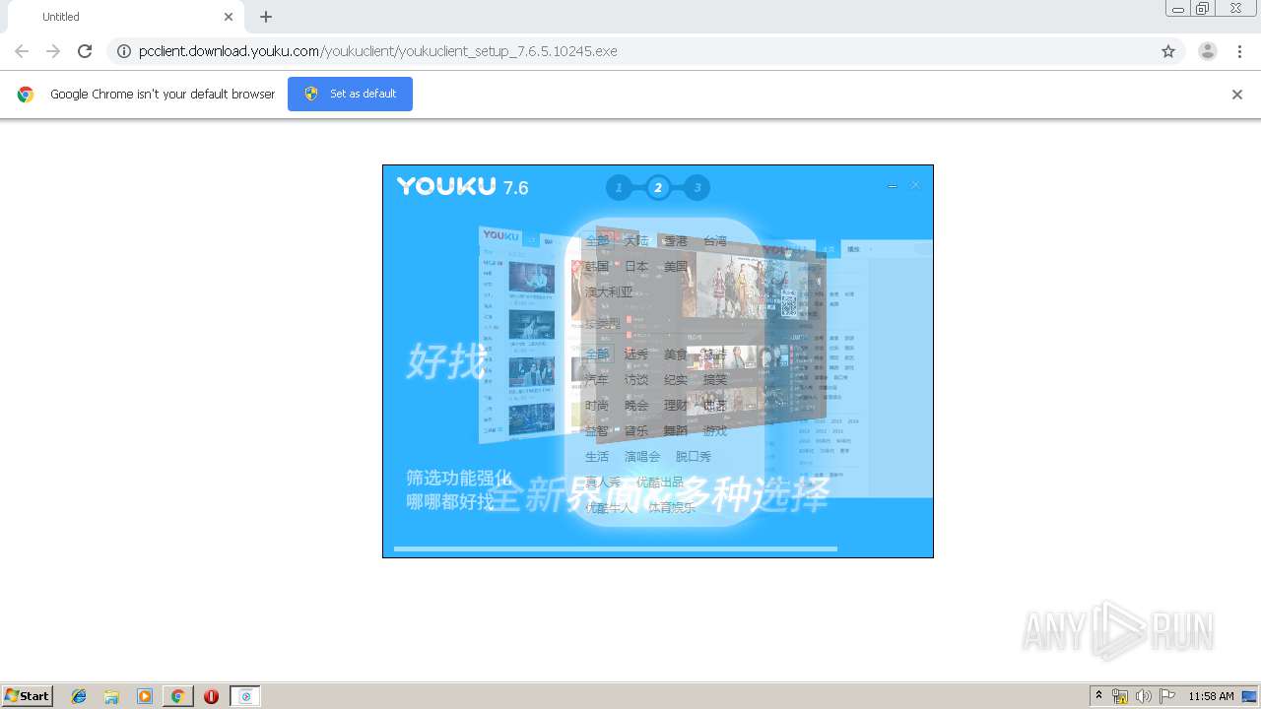The width and height of the screenshot is (1261, 709).
Task: Open the volume control tray icon
Action: pos(1144,696)
